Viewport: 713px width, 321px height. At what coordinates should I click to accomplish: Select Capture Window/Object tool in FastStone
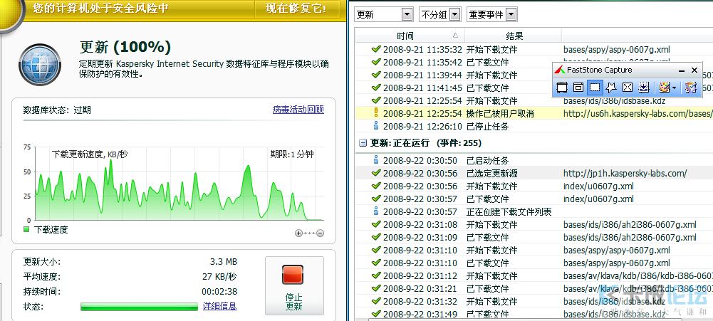(578, 88)
